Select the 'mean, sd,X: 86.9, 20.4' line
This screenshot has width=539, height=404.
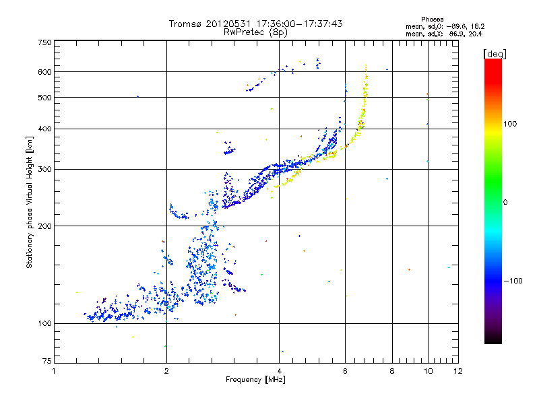point(444,34)
